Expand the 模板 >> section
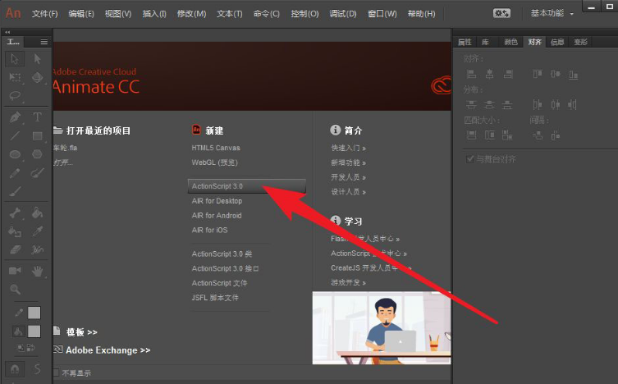The width and height of the screenshot is (618, 384). click(x=81, y=332)
